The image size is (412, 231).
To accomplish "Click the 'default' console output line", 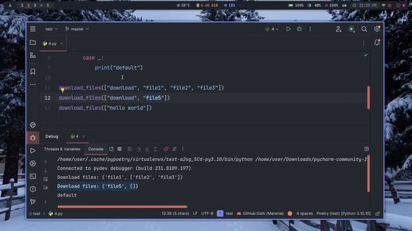I will (67, 195).
